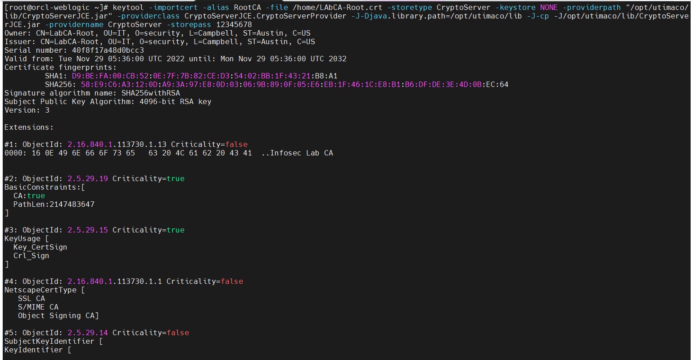Click the Extensions: heading
Screen dimensions: 691x360
click(x=29, y=128)
